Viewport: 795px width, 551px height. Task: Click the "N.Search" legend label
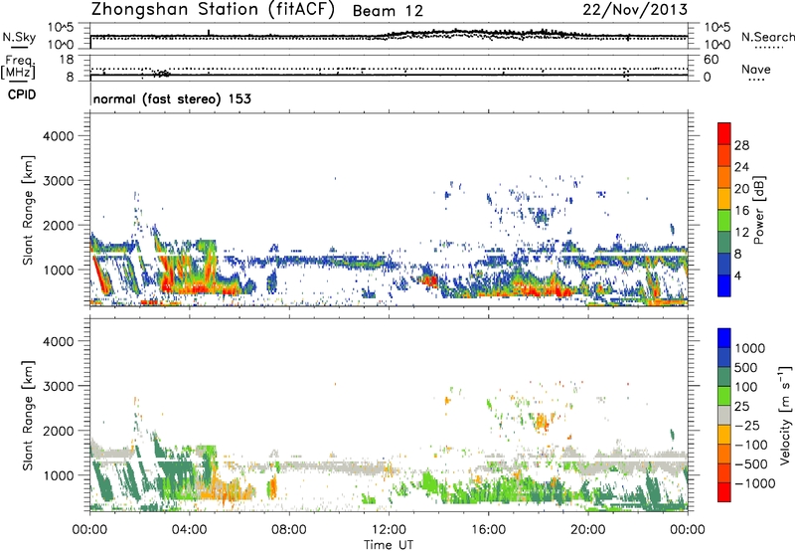[x=767, y=37]
